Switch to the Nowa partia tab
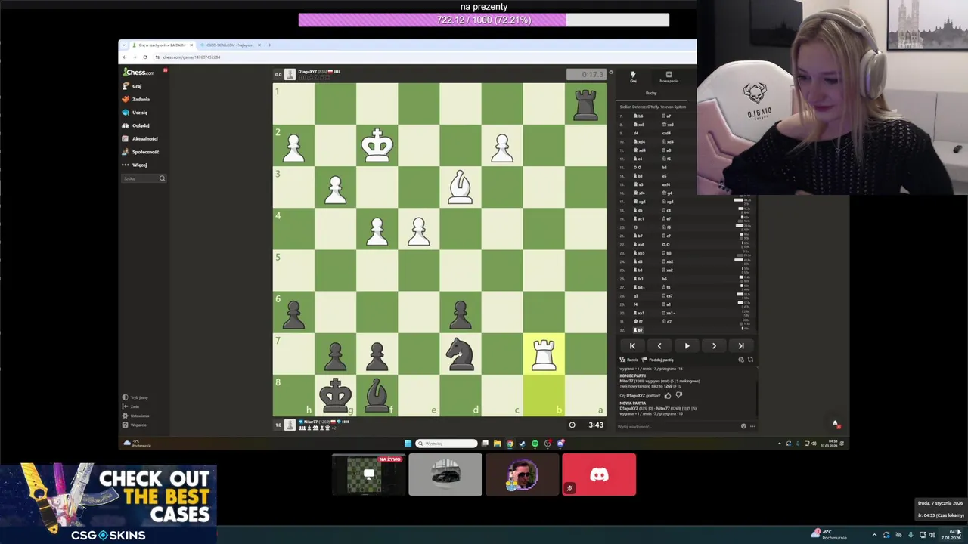The width and height of the screenshot is (968, 544). coord(669,76)
